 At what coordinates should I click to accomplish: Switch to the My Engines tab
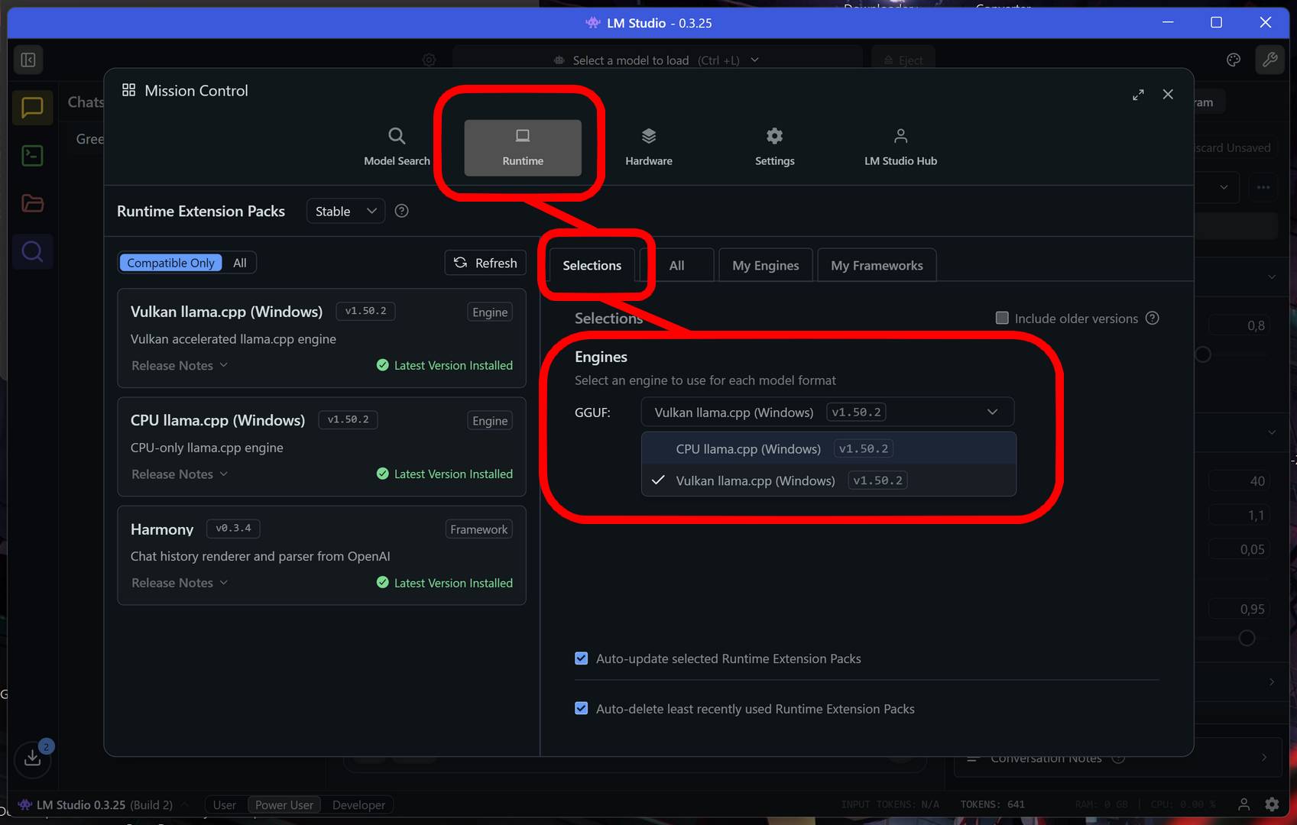[765, 265]
